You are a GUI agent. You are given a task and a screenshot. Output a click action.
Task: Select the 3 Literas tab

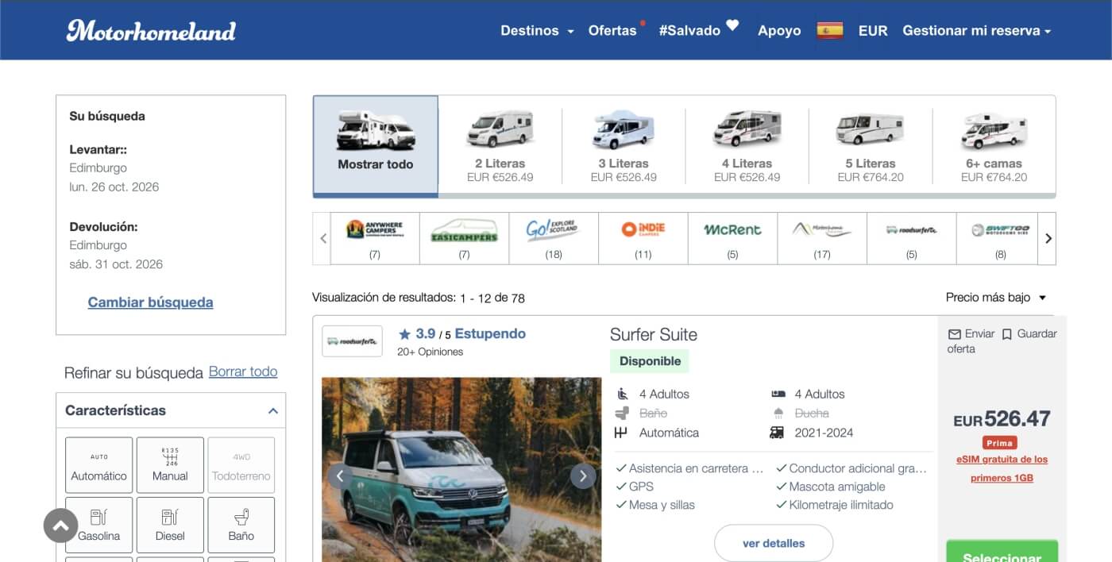click(x=624, y=145)
